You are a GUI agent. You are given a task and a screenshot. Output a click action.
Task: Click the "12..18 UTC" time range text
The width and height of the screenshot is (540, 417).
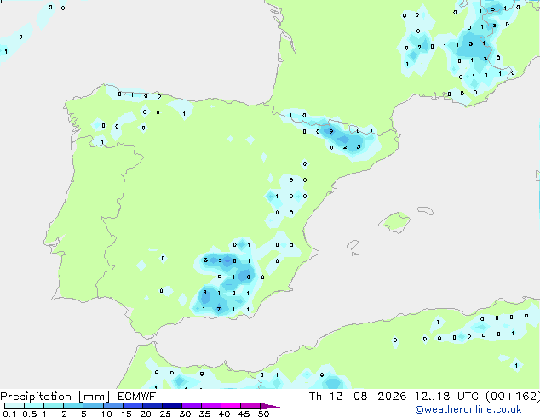[x=446, y=397]
